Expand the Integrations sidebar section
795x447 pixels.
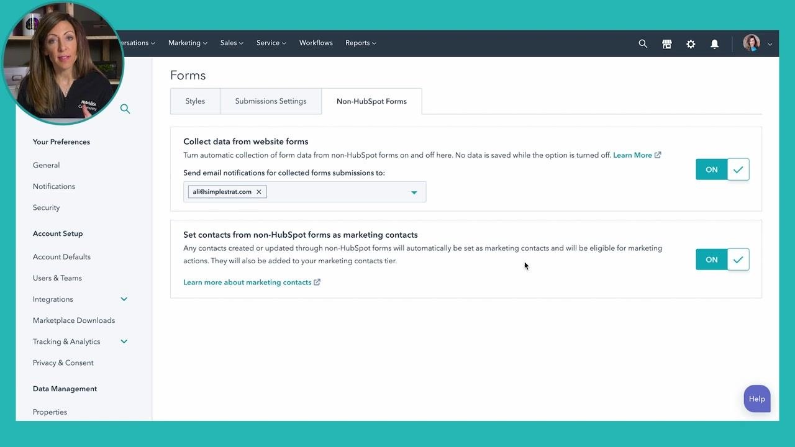pos(124,299)
